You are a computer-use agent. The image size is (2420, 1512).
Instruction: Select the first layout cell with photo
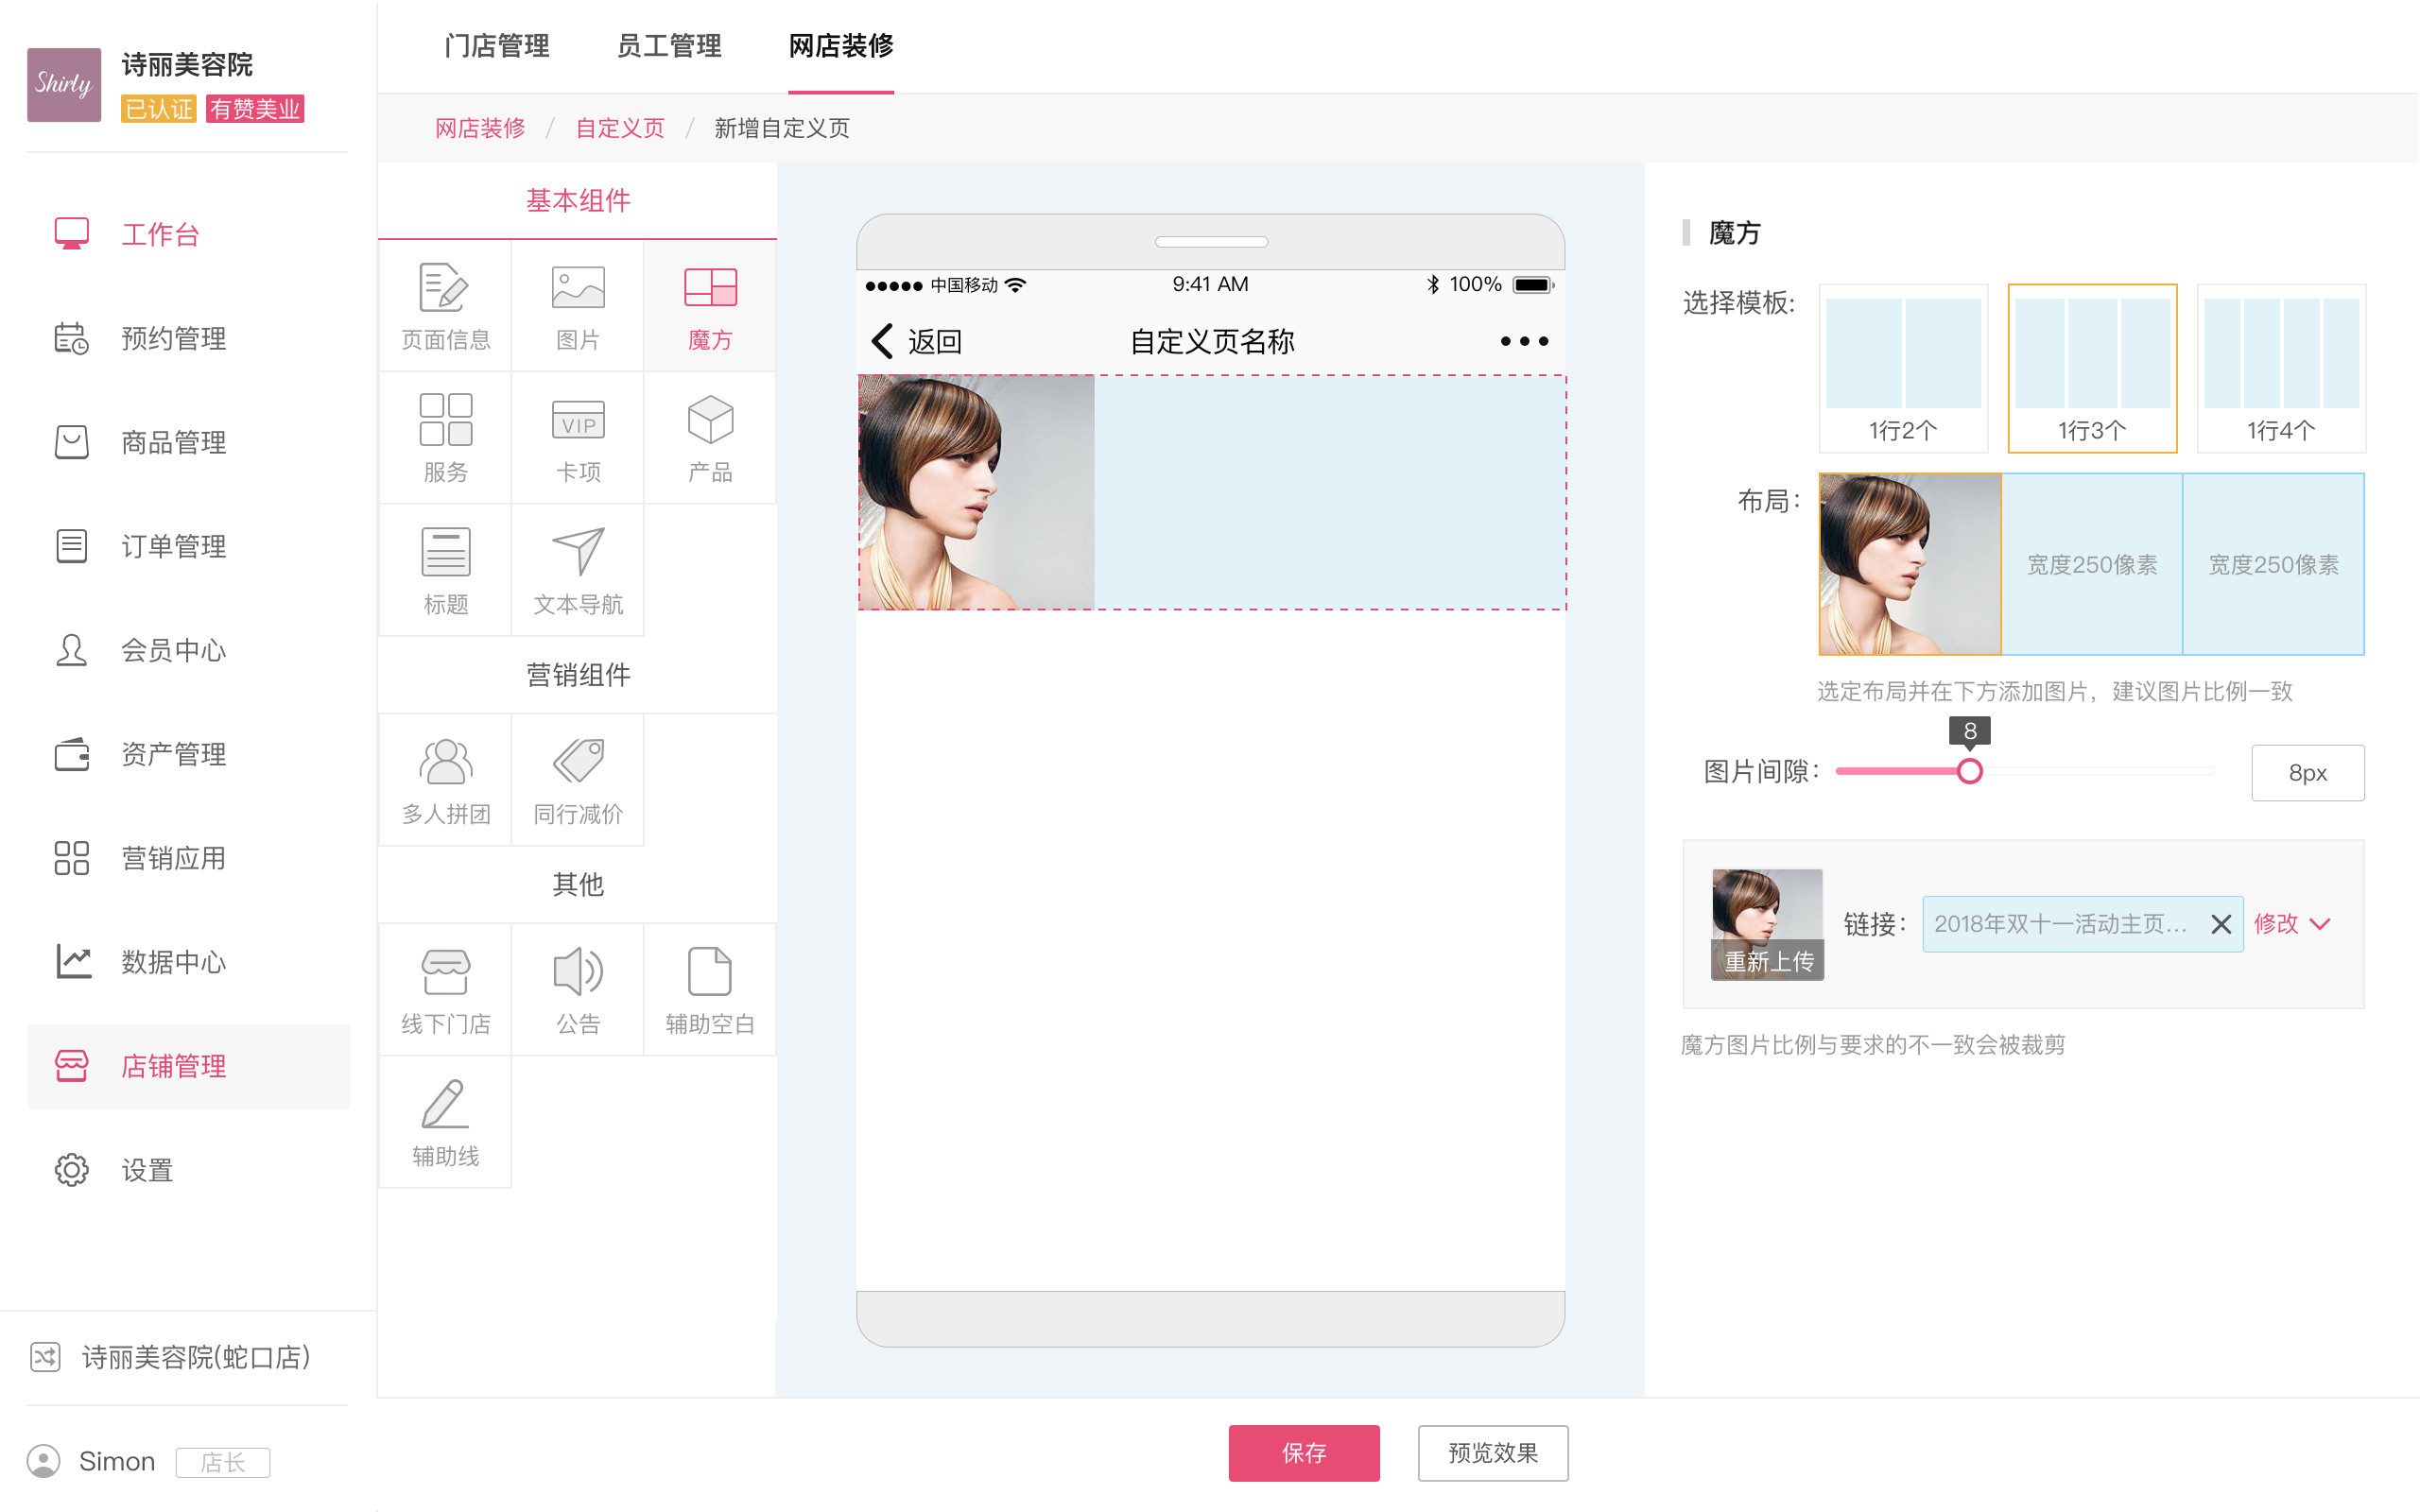click(1910, 564)
